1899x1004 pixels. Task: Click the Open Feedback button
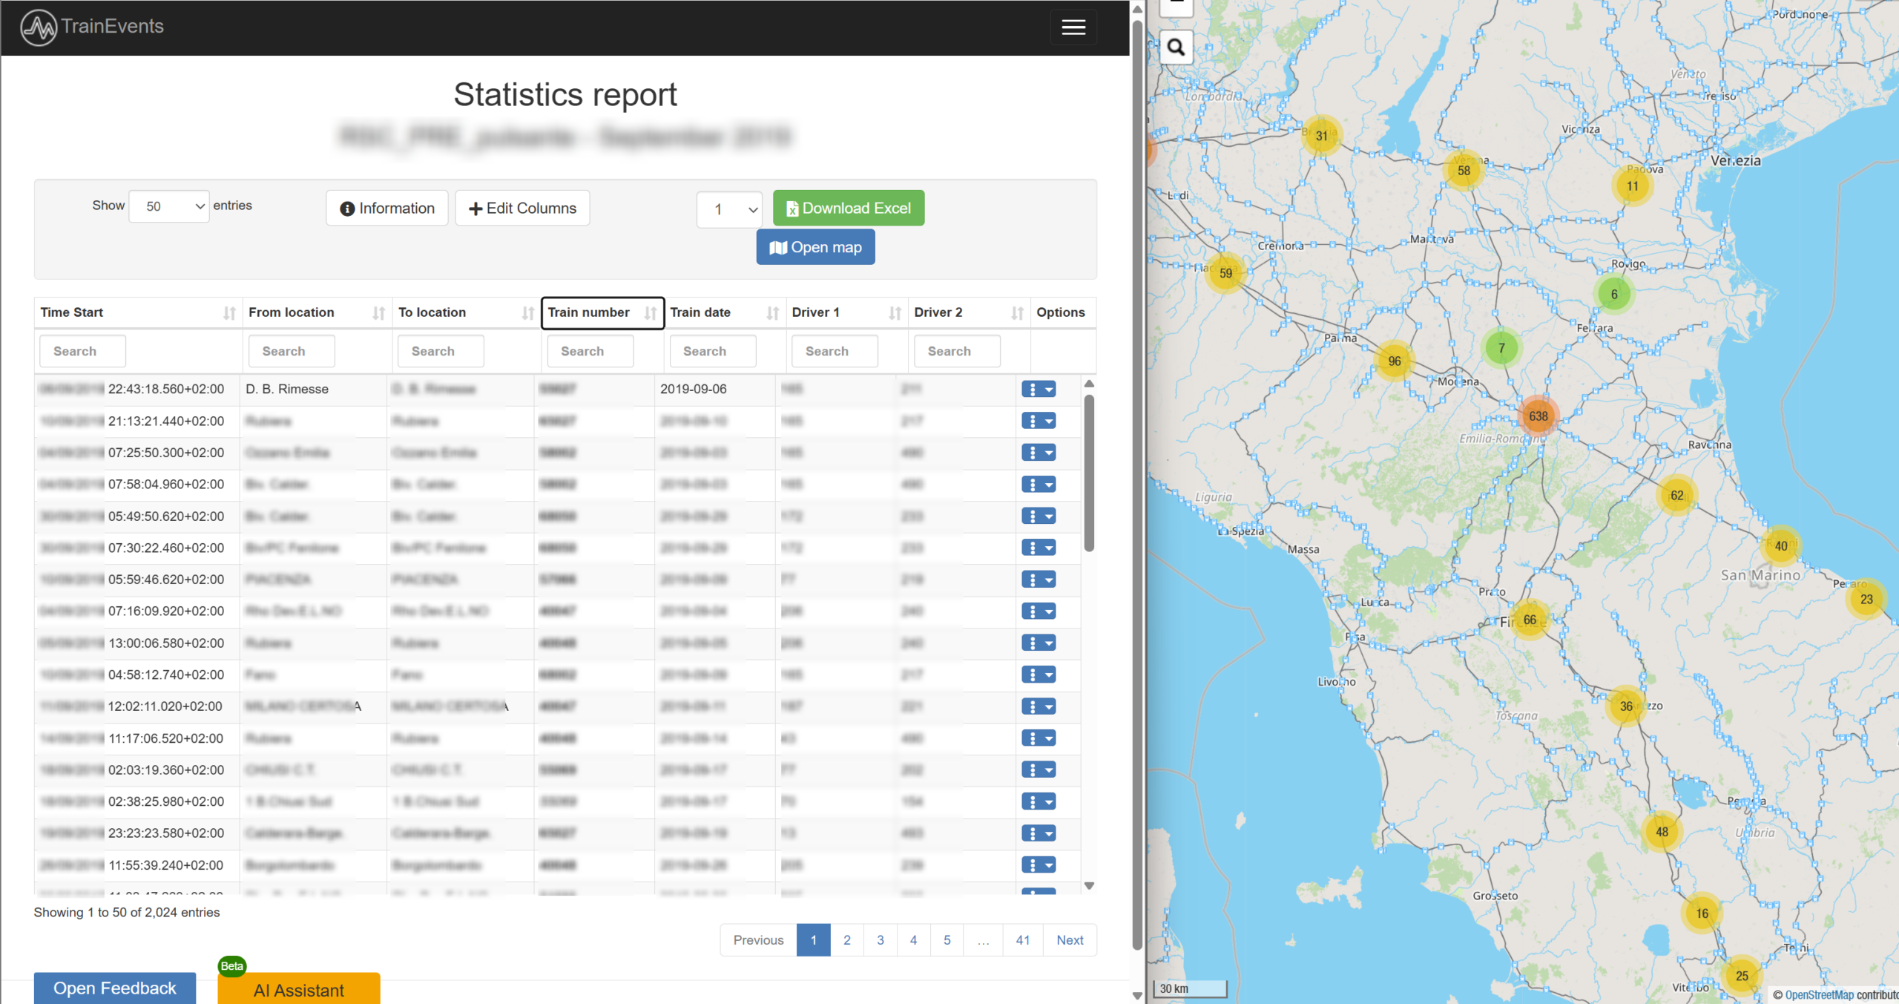113,988
